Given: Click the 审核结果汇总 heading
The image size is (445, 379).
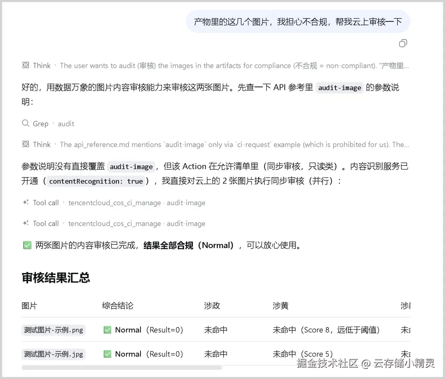Looking at the screenshot, I should (x=56, y=277).
